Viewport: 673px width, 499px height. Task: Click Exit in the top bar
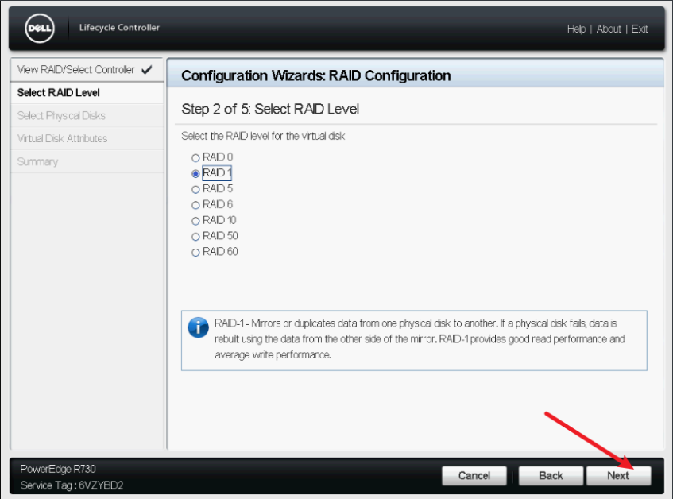point(640,29)
